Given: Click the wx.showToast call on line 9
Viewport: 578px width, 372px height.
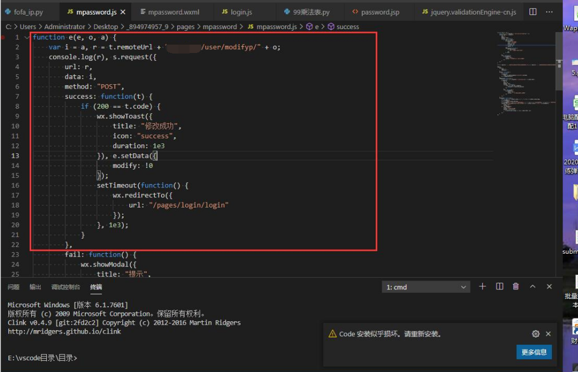Looking at the screenshot, I should pyautogui.click(x=120, y=116).
